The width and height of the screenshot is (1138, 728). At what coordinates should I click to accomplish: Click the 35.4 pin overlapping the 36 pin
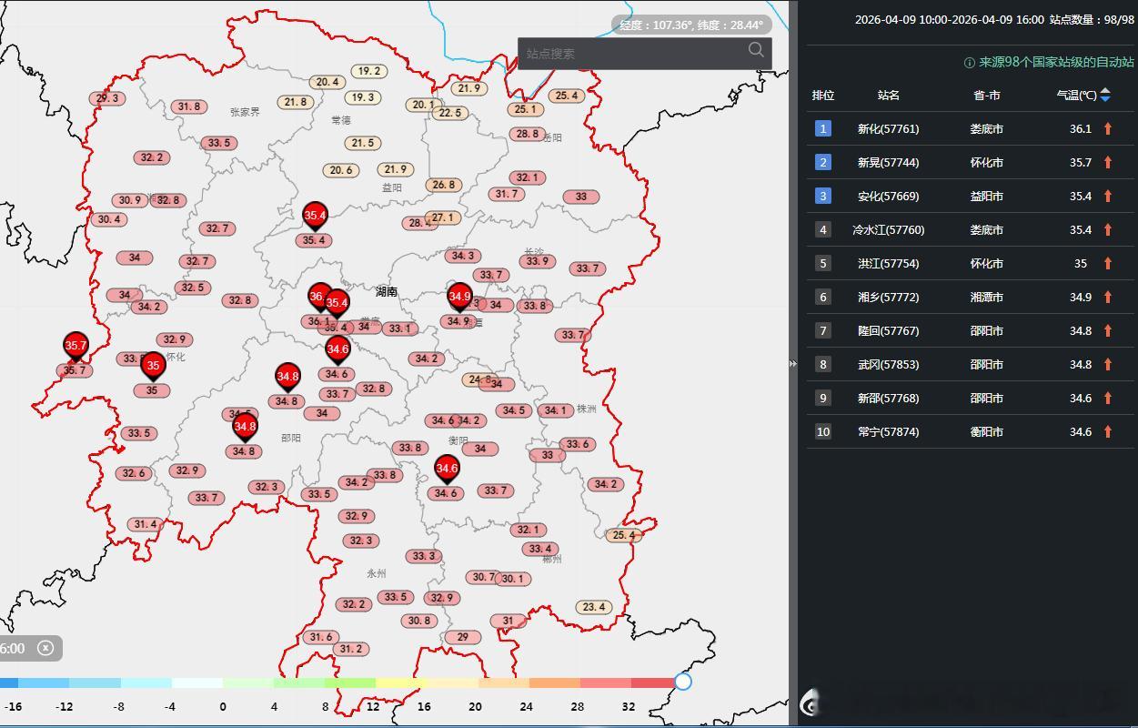pyautogui.click(x=337, y=304)
